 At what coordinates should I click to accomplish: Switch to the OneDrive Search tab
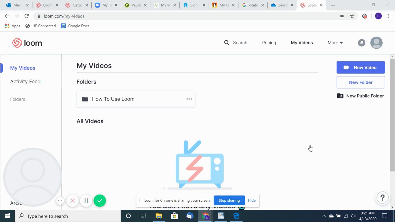[282, 5]
